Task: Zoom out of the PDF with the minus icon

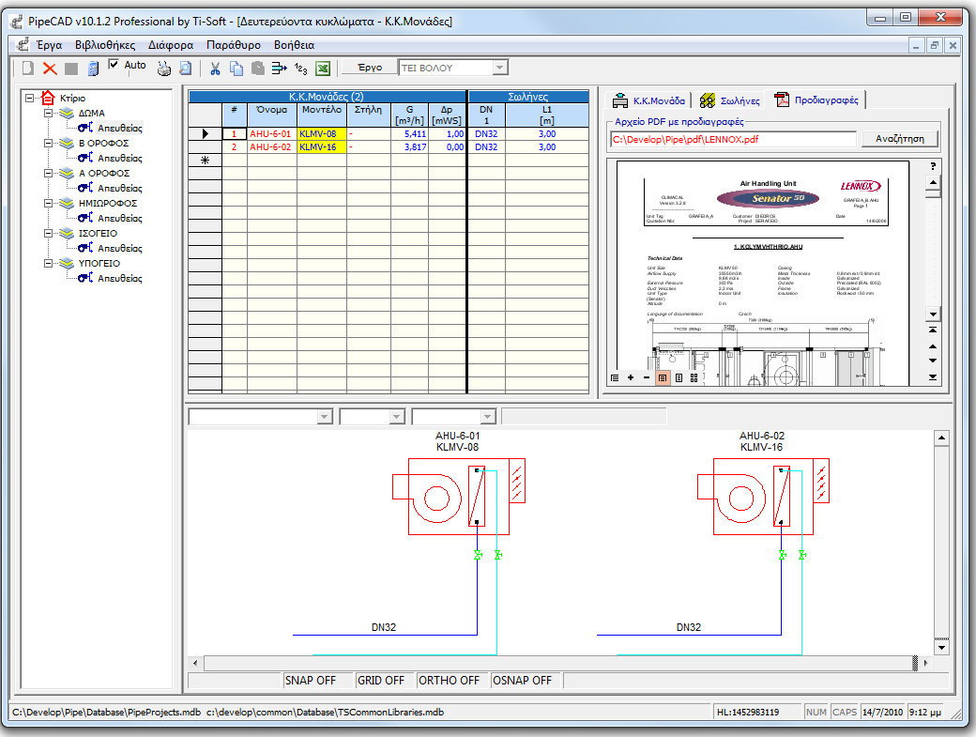Action: pyautogui.click(x=646, y=378)
